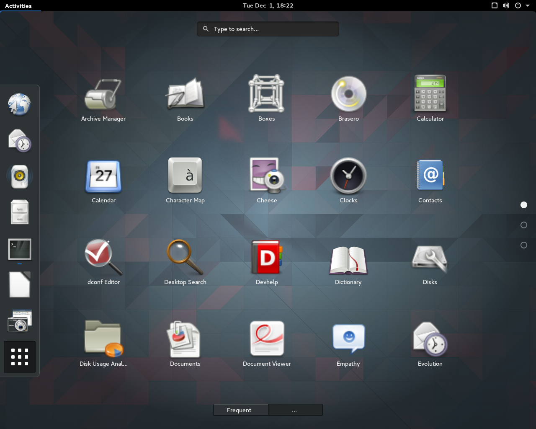Click the volume icon in top bar
536x429 pixels.
point(506,5)
